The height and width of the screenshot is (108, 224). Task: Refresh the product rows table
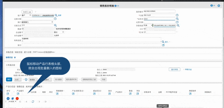click(33, 102)
